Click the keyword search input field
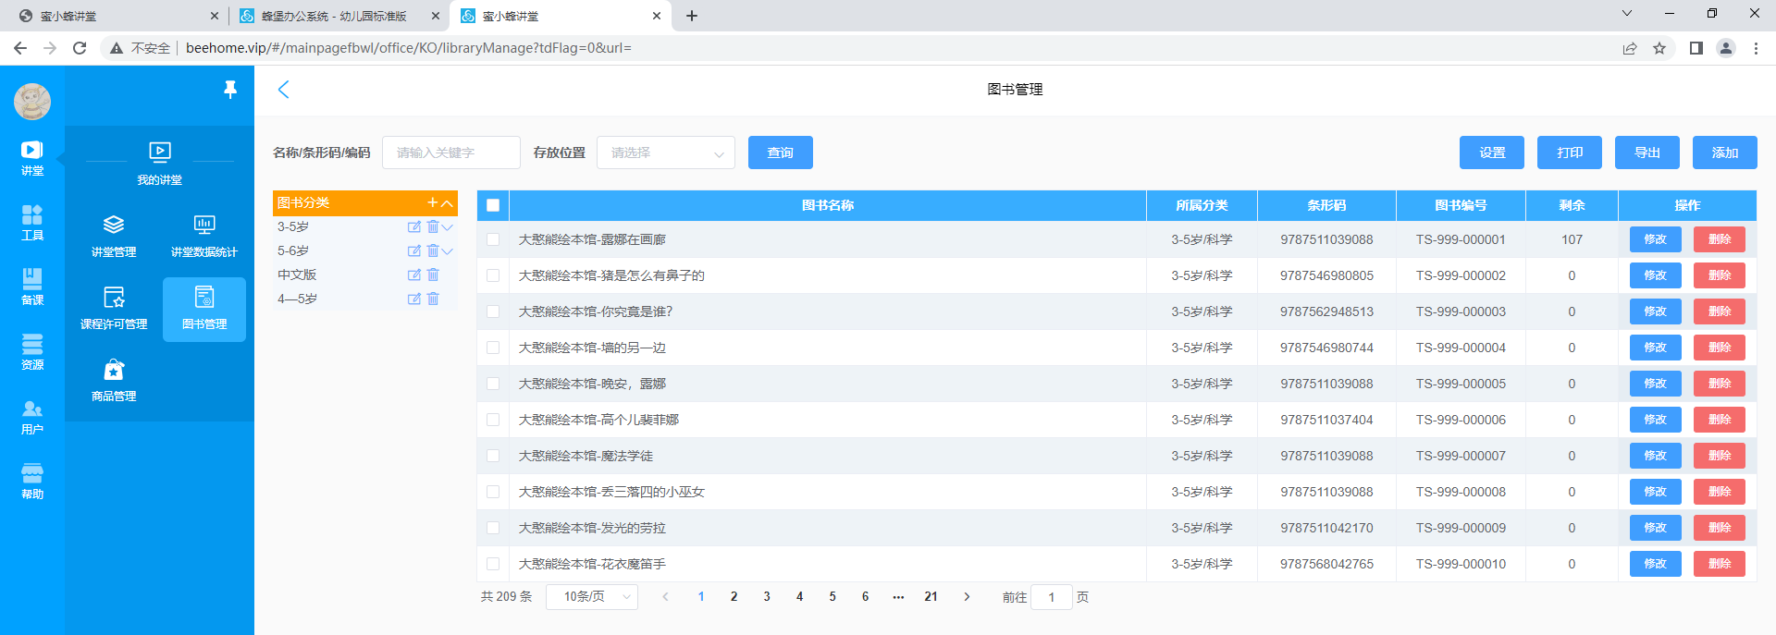The width and height of the screenshot is (1776, 635). coord(451,153)
